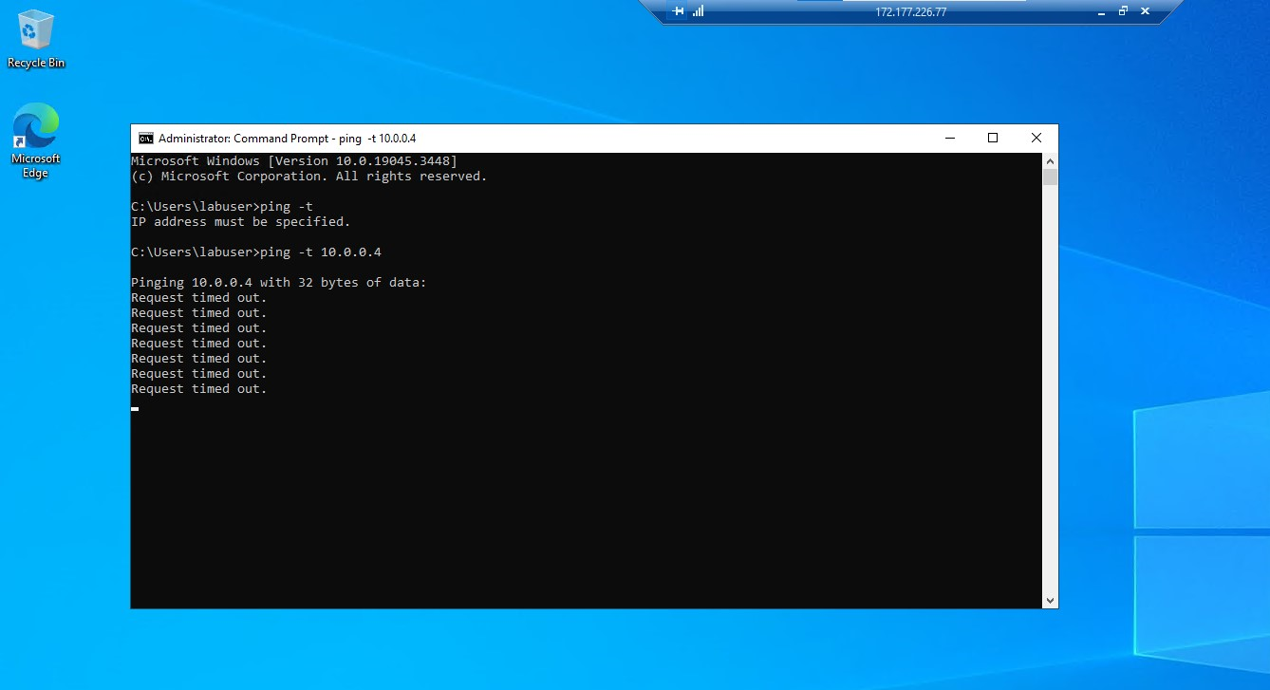Screen dimensions: 1270x690
Task: Close the remote desktop connection
Action: pos(1145,11)
